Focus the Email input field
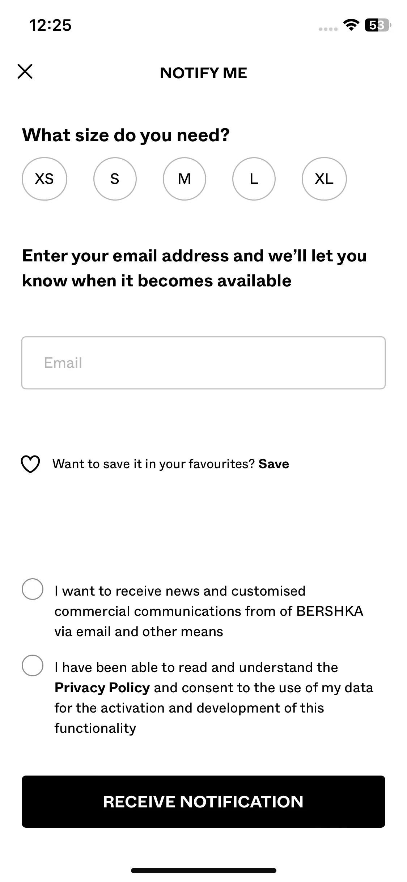The width and height of the screenshot is (407, 882). click(203, 363)
